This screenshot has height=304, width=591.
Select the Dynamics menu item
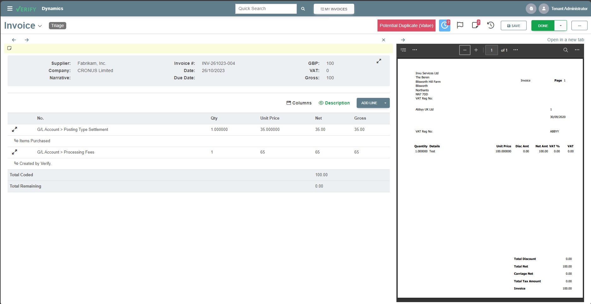(x=52, y=8)
